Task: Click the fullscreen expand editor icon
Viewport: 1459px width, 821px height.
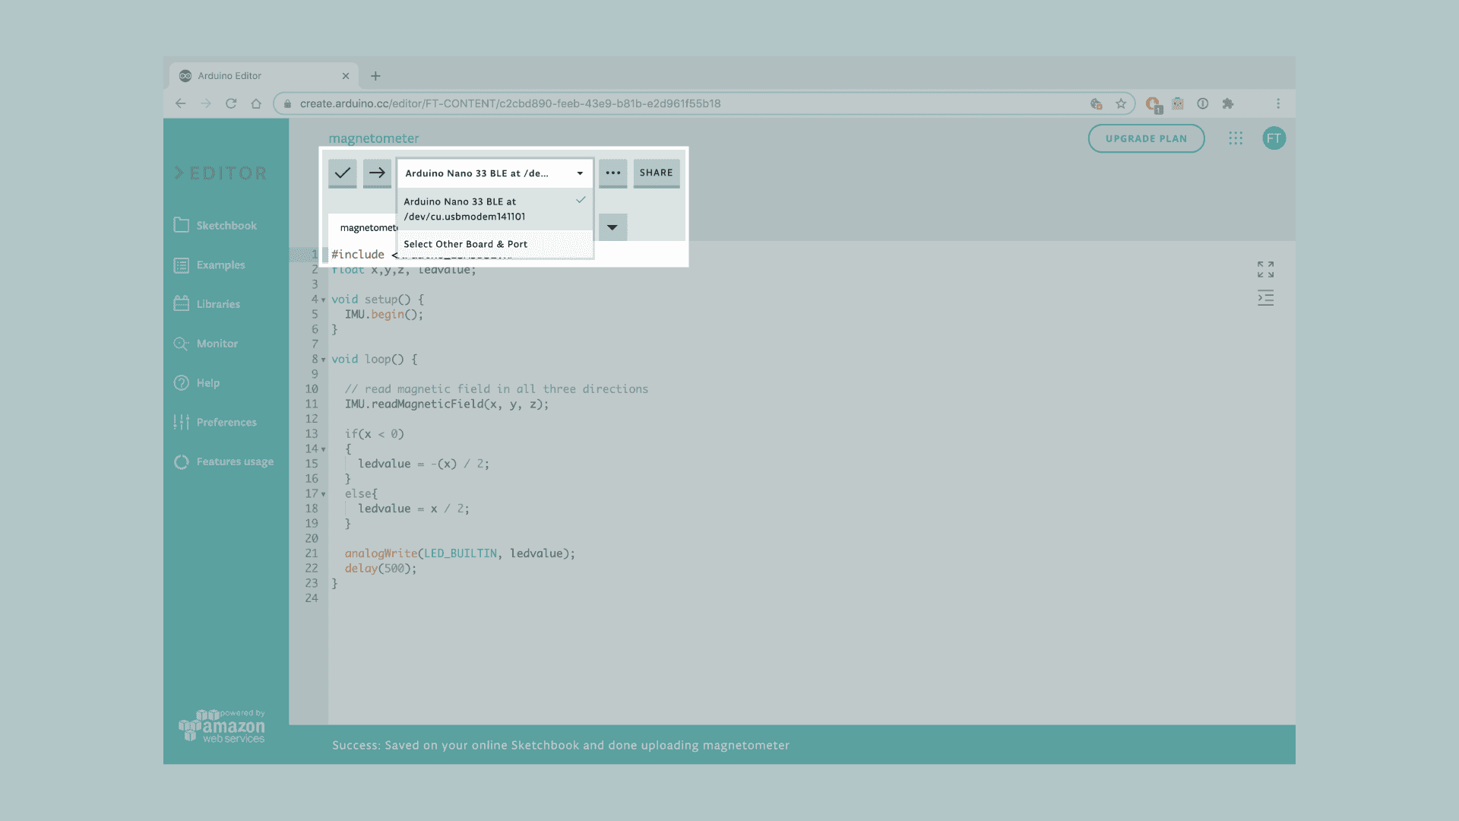Action: pos(1265,269)
